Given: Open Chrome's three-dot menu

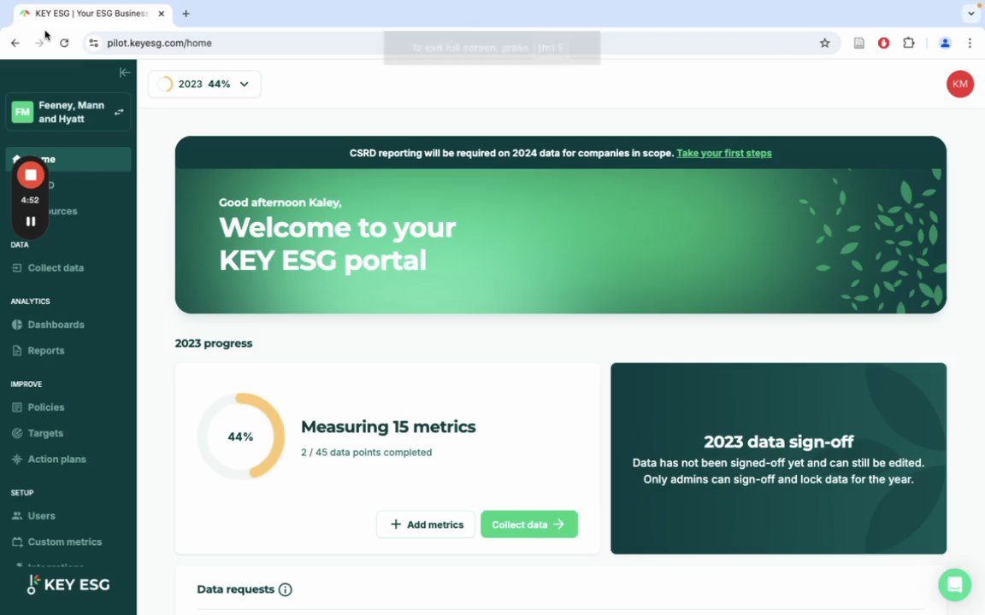Looking at the screenshot, I should click(x=970, y=44).
